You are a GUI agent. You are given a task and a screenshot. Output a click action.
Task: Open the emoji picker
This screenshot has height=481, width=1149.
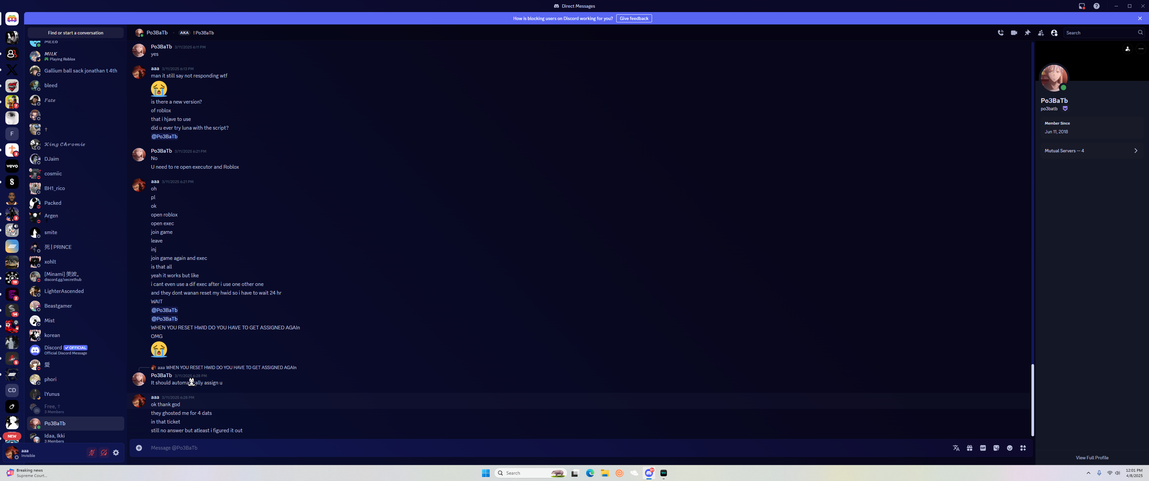coord(1009,448)
